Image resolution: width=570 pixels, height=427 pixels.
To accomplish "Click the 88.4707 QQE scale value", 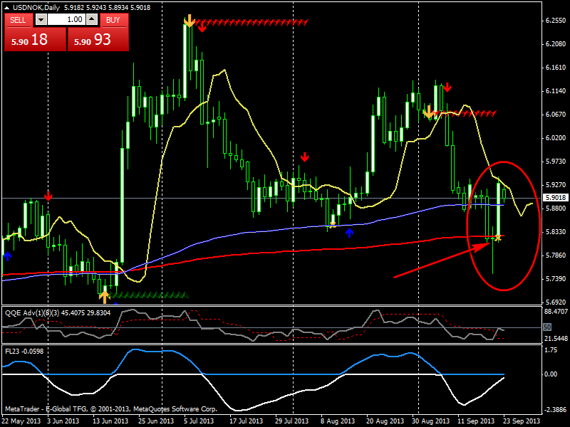I will coord(556,312).
